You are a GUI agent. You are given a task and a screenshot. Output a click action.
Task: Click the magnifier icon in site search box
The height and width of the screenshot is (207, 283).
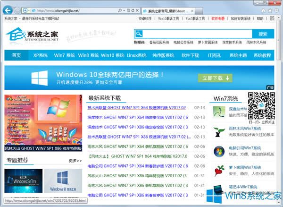(139, 34)
